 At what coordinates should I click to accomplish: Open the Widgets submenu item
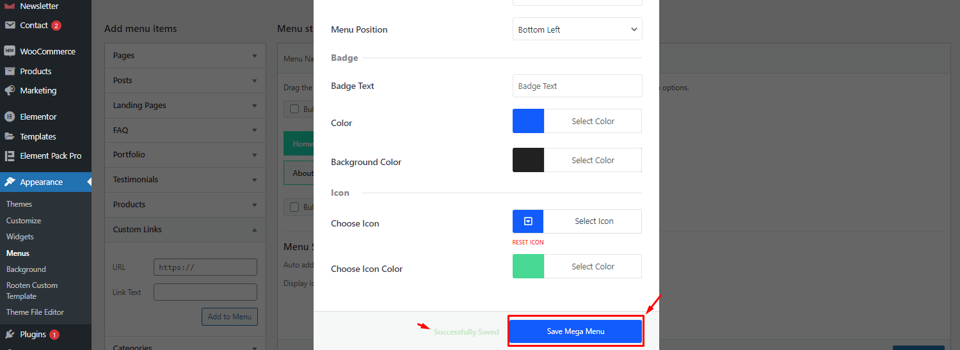[20, 237]
